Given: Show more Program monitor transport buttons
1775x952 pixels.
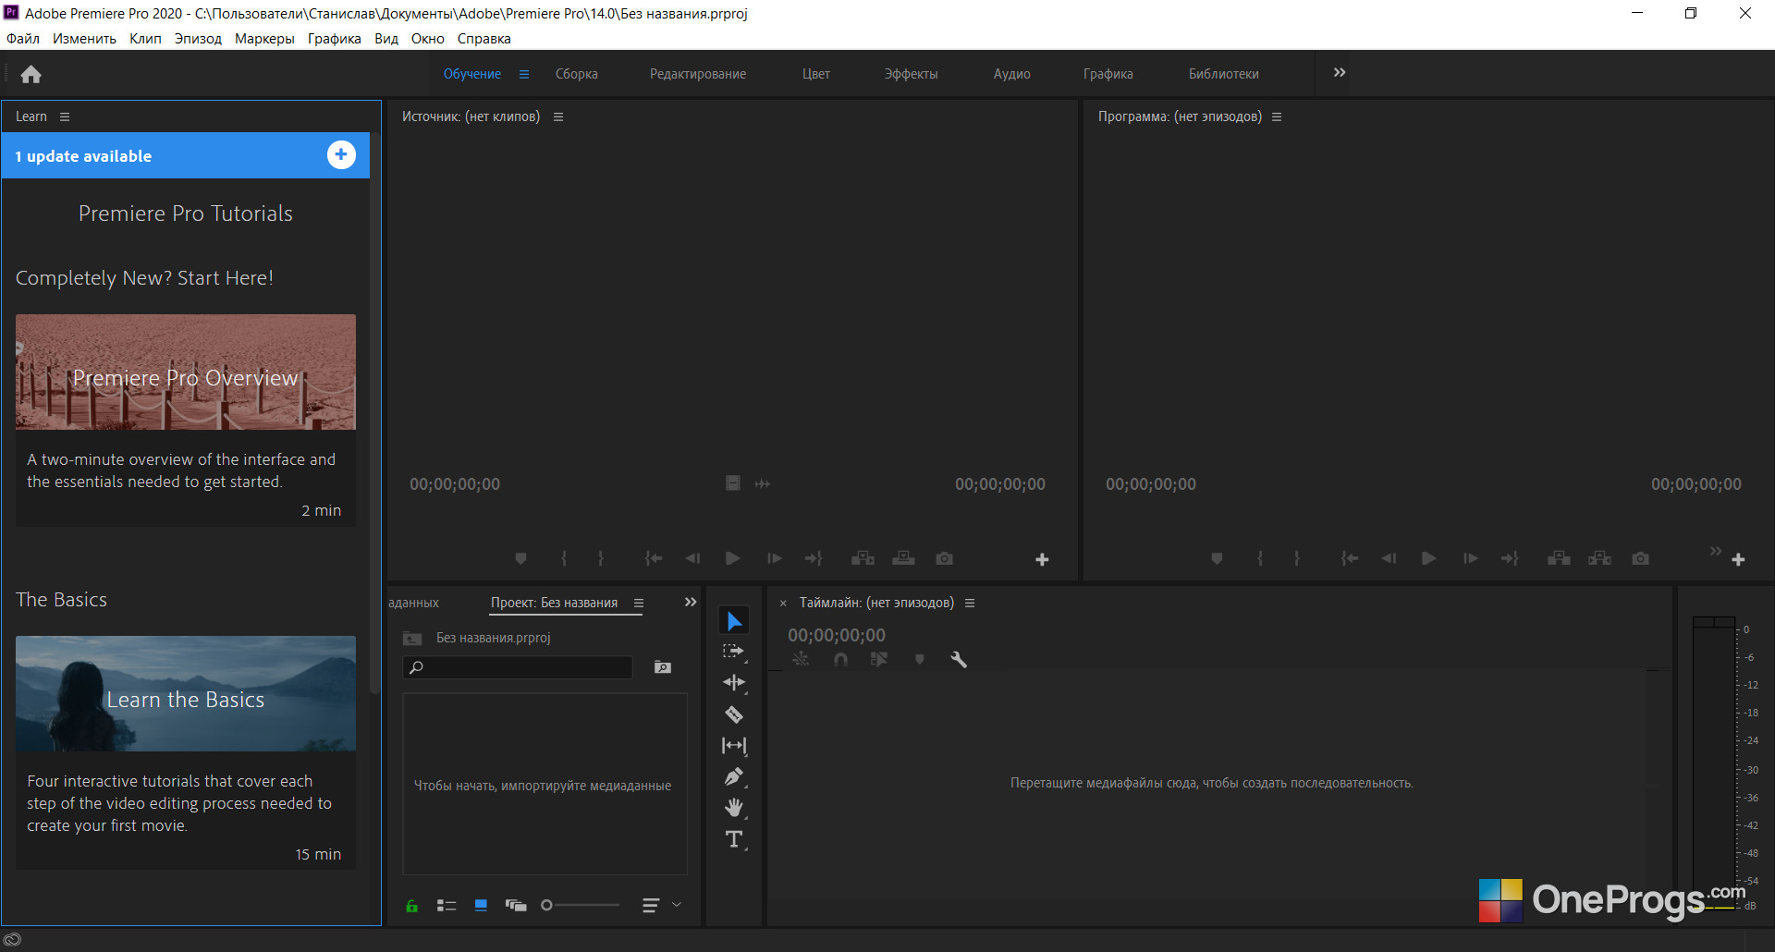Looking at the screenshot, I should click(1716, 551).
